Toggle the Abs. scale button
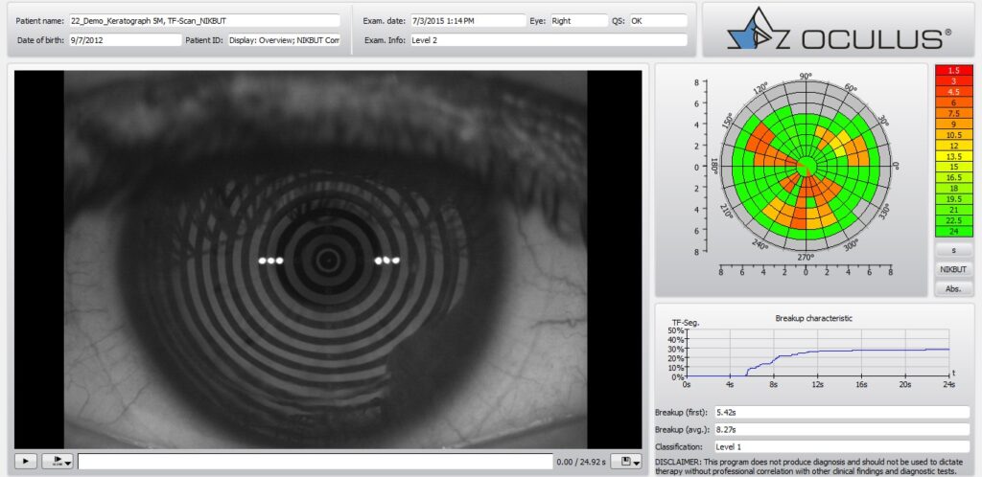 pos(952,287)
